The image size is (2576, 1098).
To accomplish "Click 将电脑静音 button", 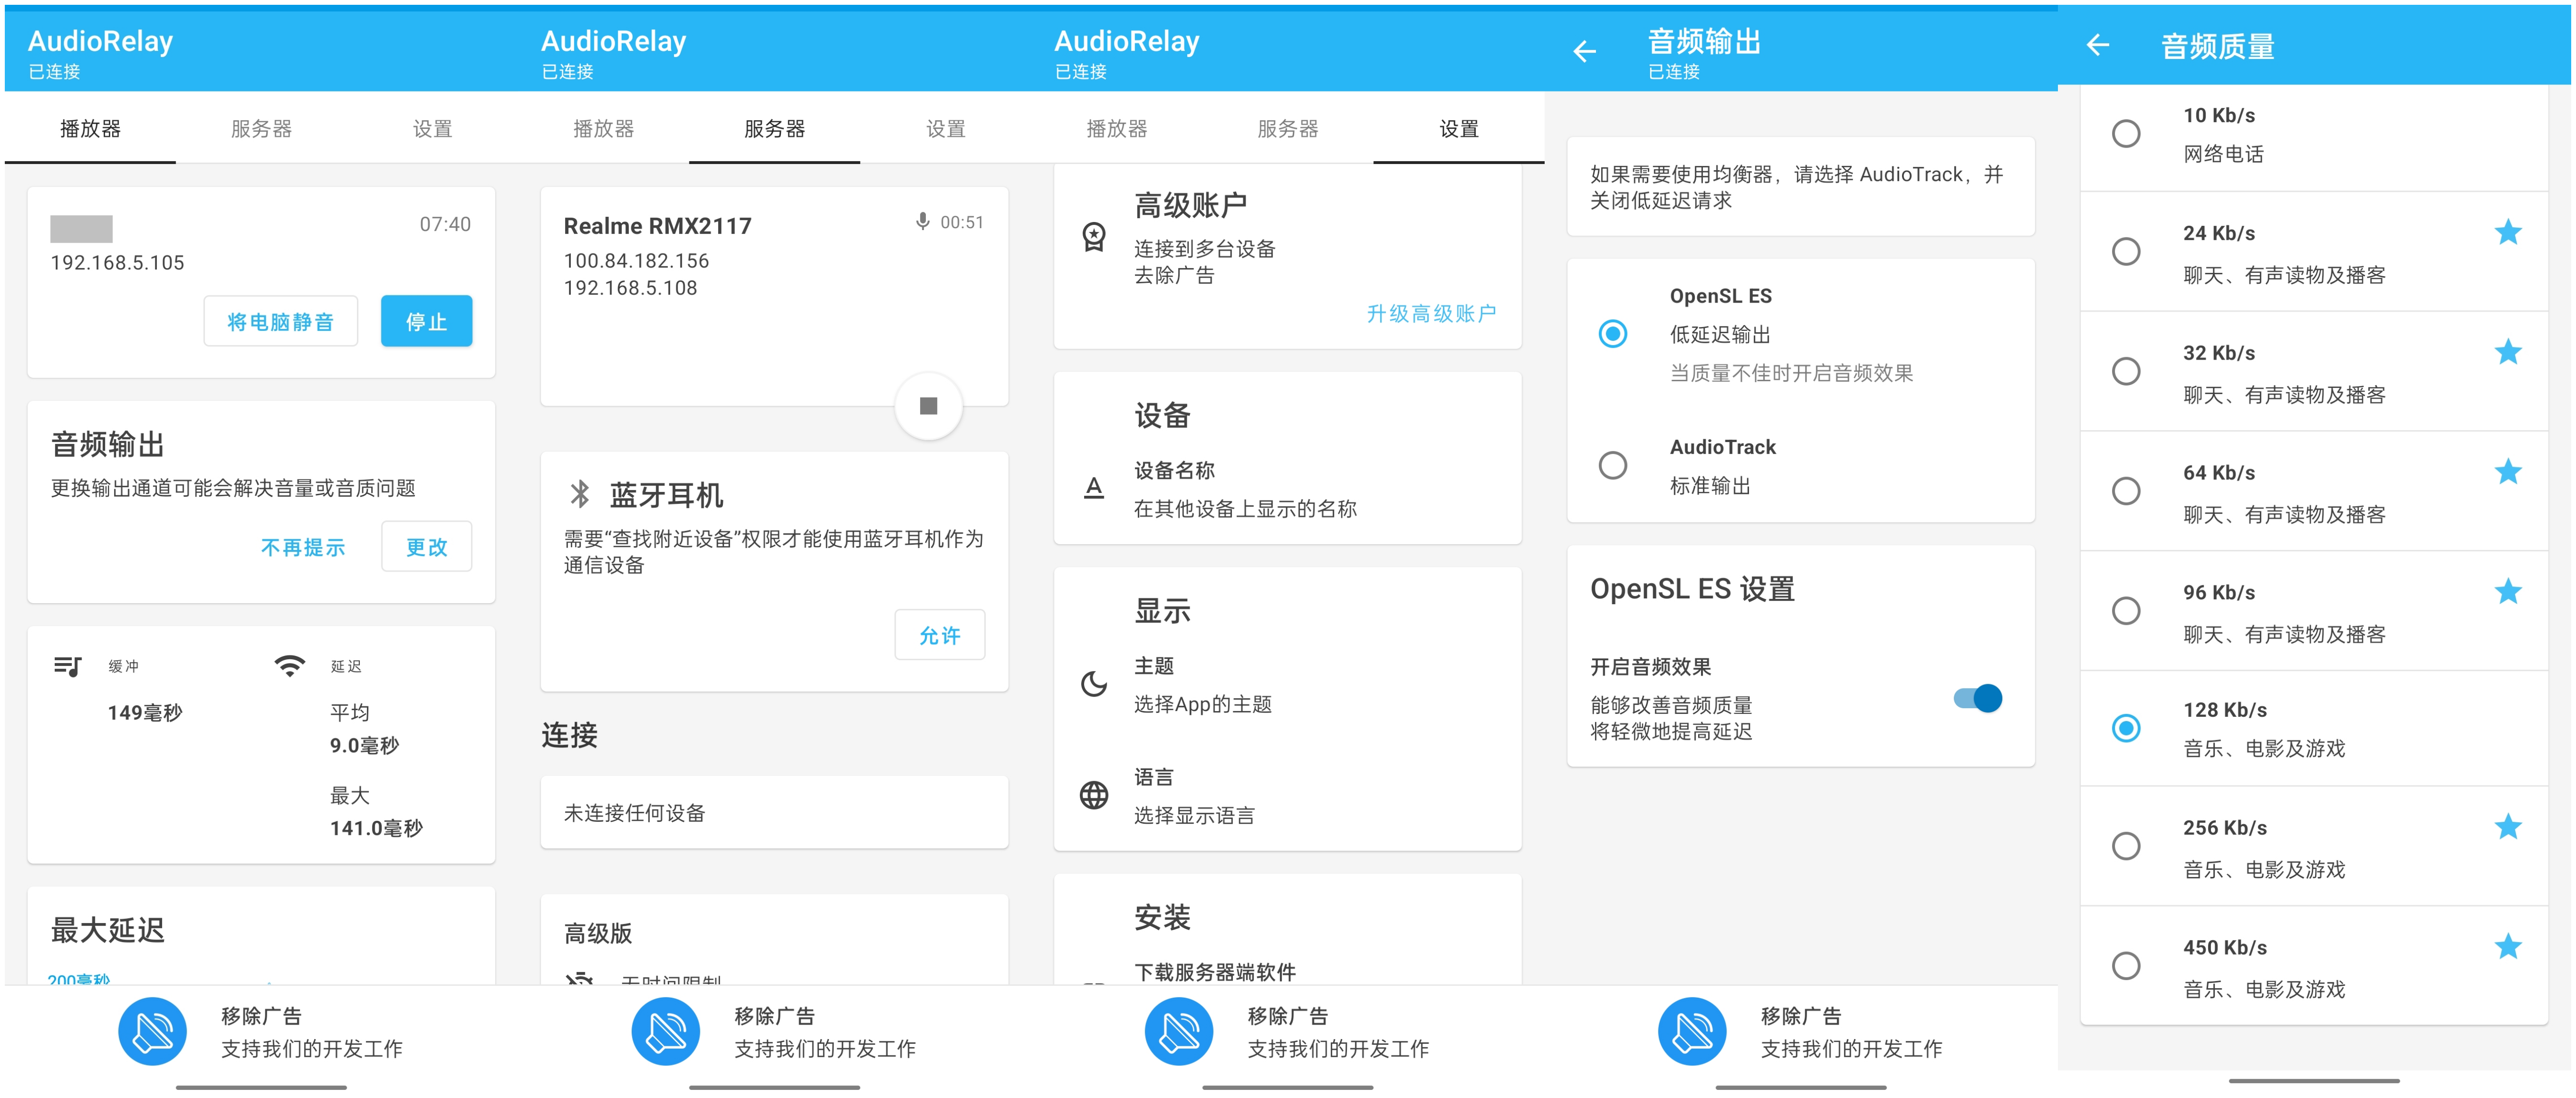I will click(281, 322).
